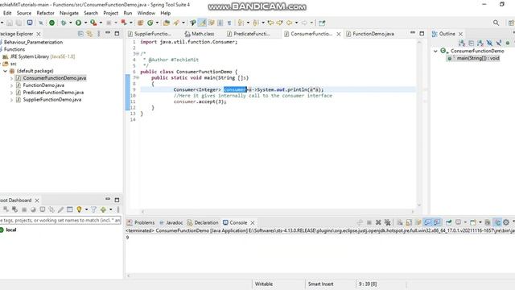Click the Search magnifier icon at top right

(496, 23)
